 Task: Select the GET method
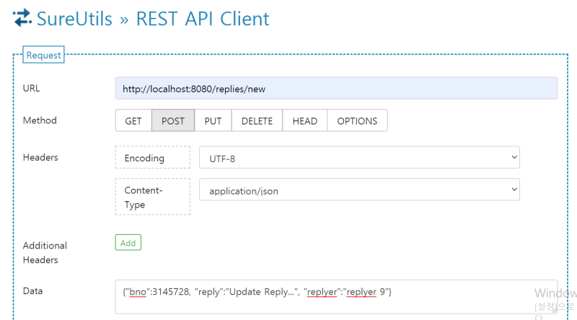point(133,121)
